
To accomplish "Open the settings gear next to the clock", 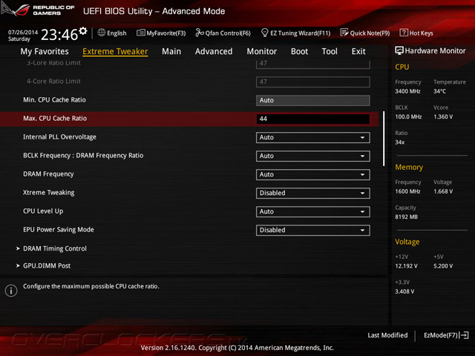I will pyautogui.click(x=83, y=31).
